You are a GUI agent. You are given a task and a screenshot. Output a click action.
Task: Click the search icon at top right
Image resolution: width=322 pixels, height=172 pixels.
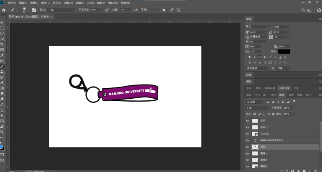coord(303,10)
